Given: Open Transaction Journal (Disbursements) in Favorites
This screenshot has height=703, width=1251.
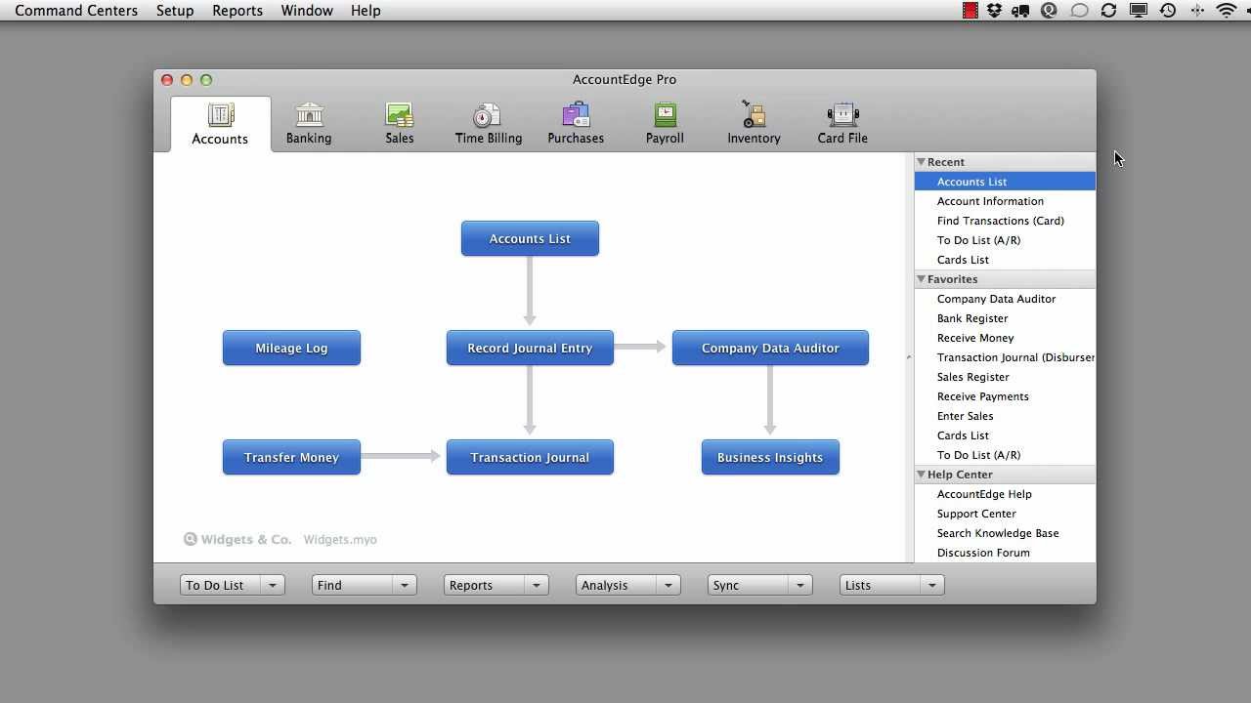Looking at the screenshot, I should 1005,357.
